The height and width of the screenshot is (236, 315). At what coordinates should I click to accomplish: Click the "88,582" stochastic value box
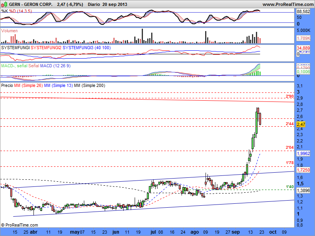pyautogui.click(x=303, y=12)
